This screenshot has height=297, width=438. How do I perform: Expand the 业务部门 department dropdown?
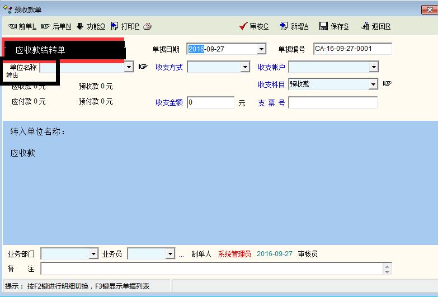tap(93, 254)
